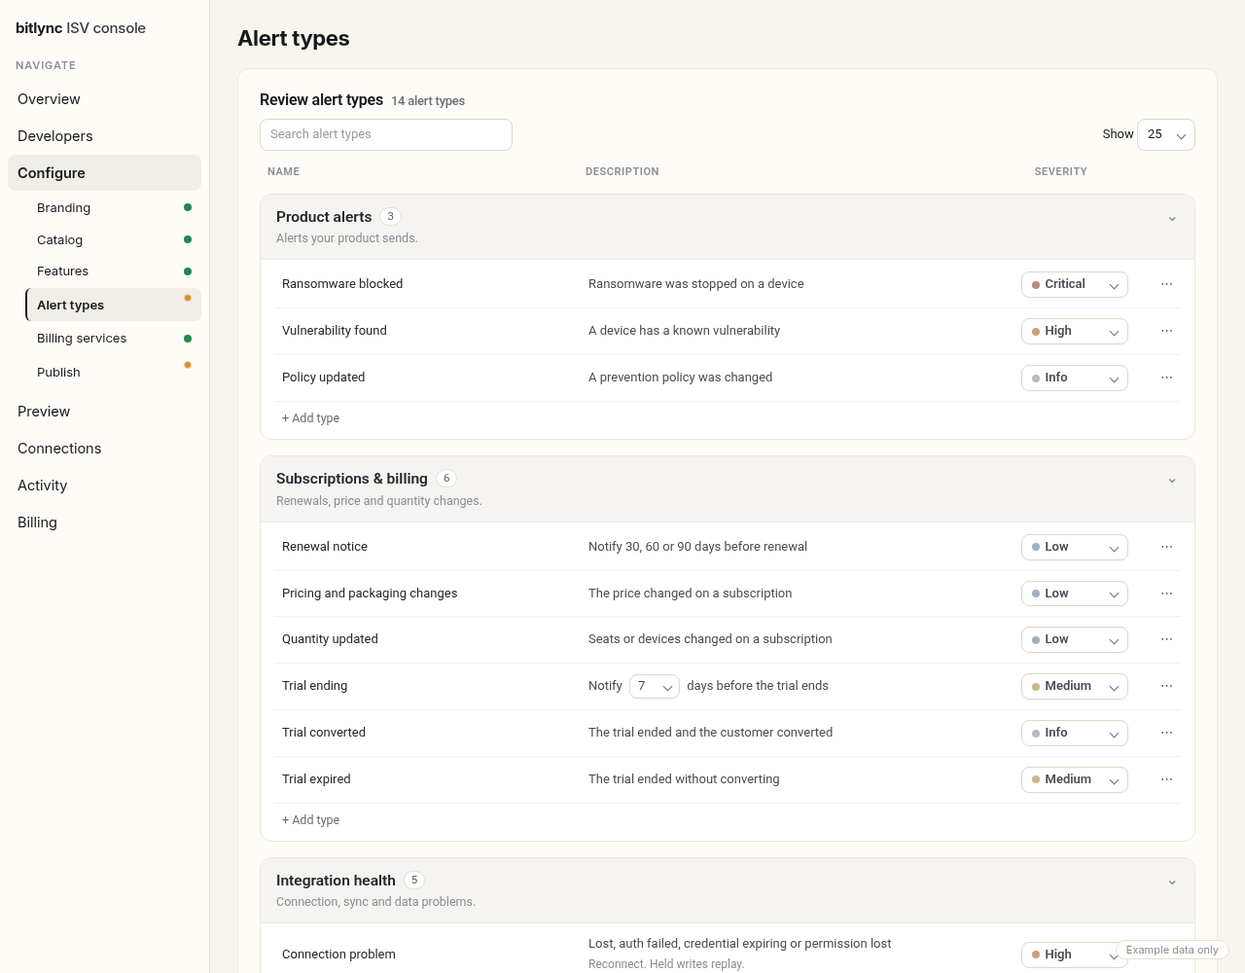Collapse the Product alerts group
Viewport: 1245px width, 973px height.
(1172, 219)
